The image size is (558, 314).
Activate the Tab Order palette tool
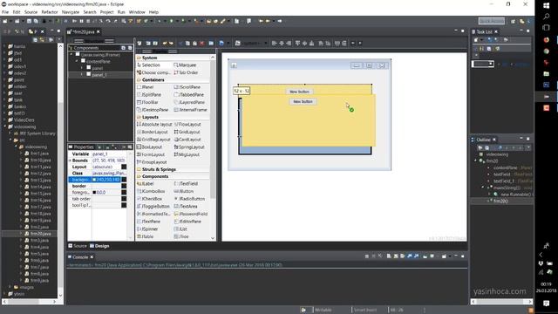(x=186, y=72)
